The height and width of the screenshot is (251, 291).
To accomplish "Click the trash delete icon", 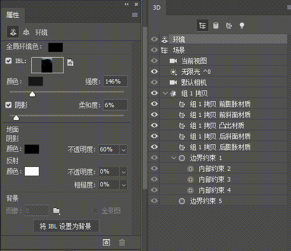I will (x=122, y=242).
